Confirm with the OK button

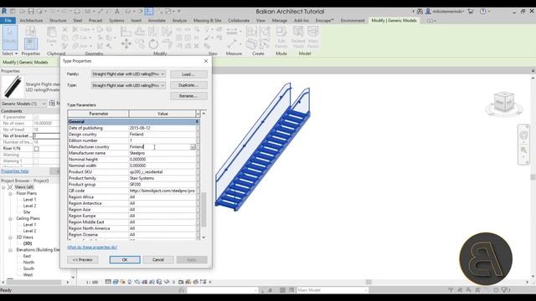pyautogui.click(x=125, y=260)
